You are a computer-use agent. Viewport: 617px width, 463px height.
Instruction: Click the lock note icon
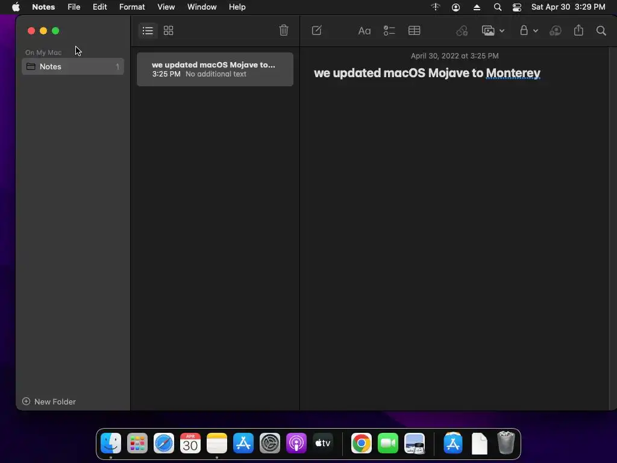click(524, 30)
